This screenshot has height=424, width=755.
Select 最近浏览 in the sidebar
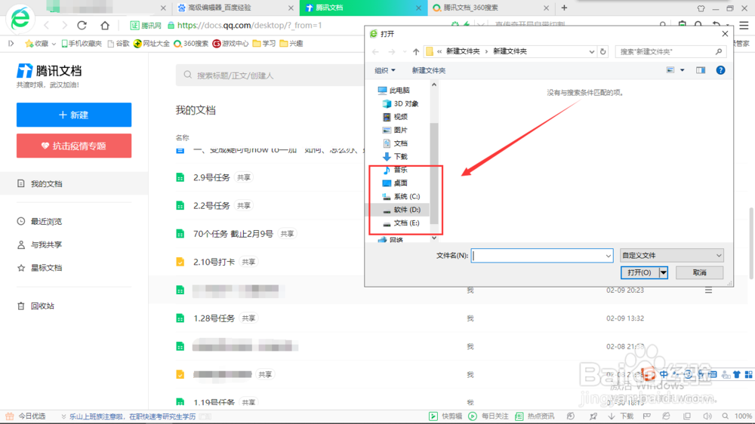click(x=46, y=221)
